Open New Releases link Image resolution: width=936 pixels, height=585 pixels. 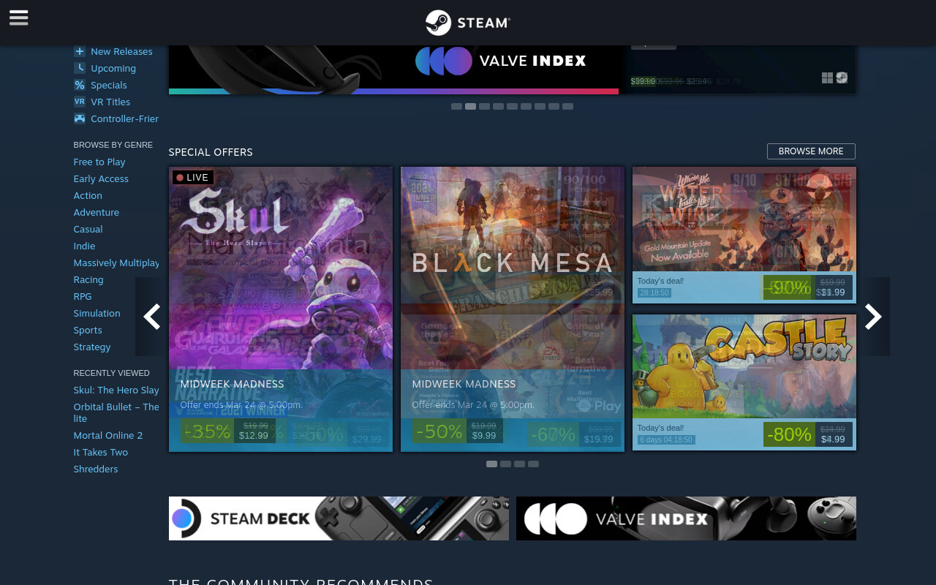pyautogui.click(x=121, y=51)
